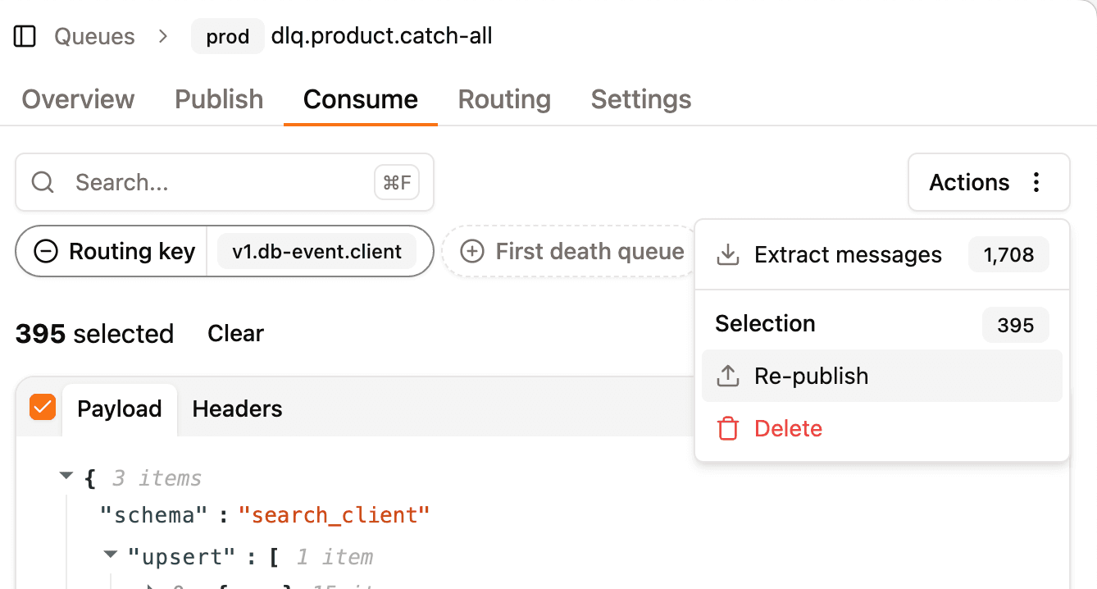Click the "schema" JSON key
This screenshot has height=589, width=1097.
(x=153, y=515)
